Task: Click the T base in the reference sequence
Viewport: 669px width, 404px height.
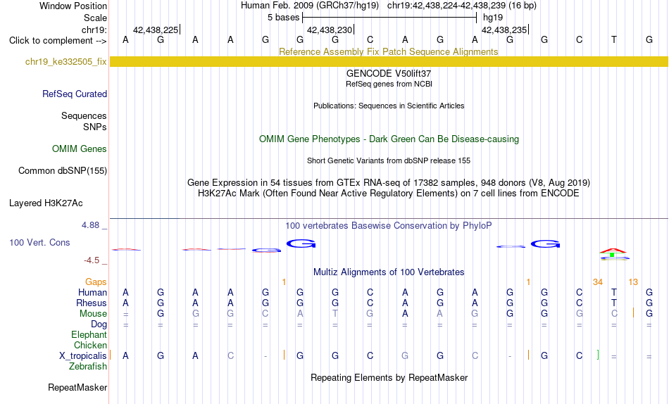Action: [x=614, y=39]
